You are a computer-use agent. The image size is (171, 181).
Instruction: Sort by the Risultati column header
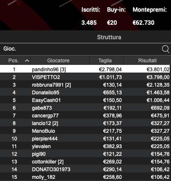148,61
